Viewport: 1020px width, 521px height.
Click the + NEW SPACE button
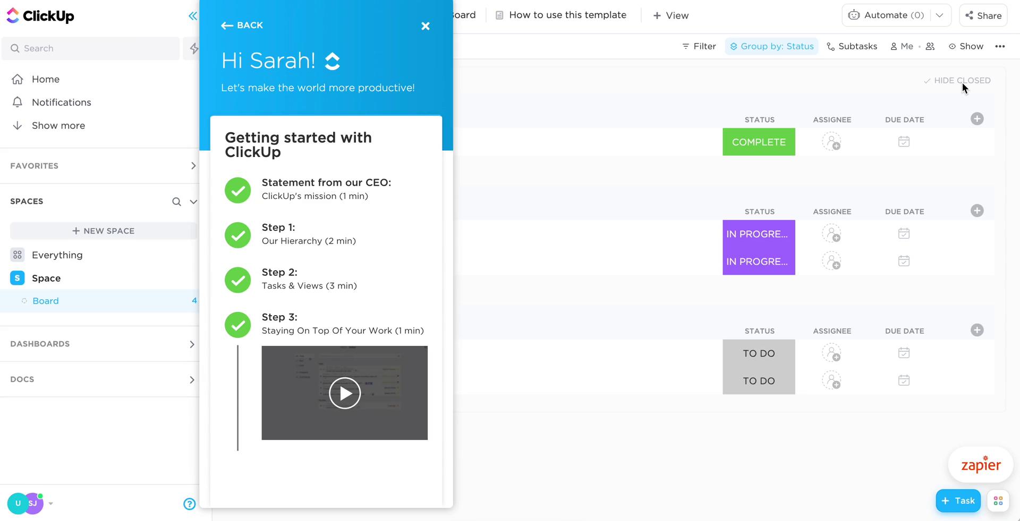104,231
